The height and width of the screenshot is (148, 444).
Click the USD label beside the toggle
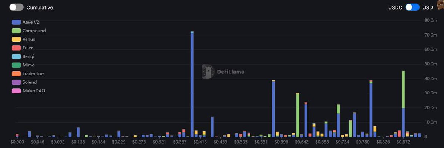427,7
